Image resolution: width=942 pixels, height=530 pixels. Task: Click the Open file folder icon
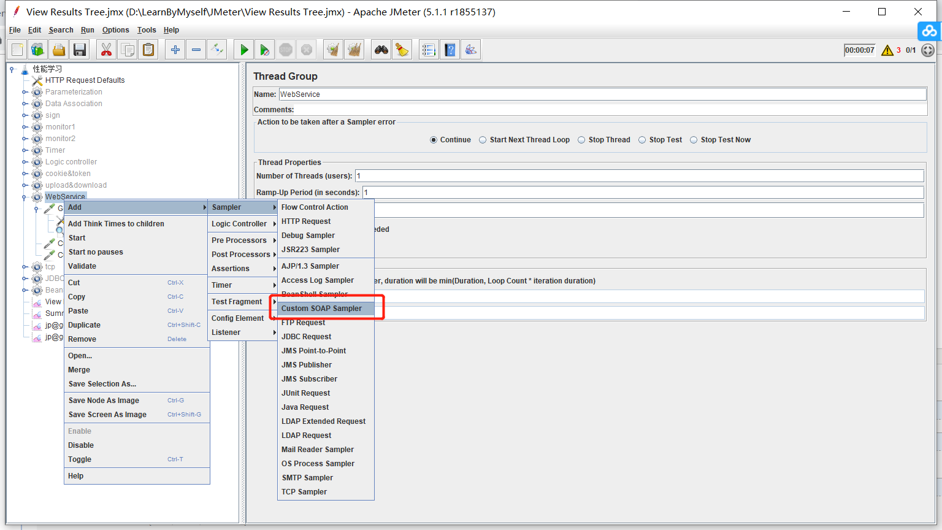[58, 50]
